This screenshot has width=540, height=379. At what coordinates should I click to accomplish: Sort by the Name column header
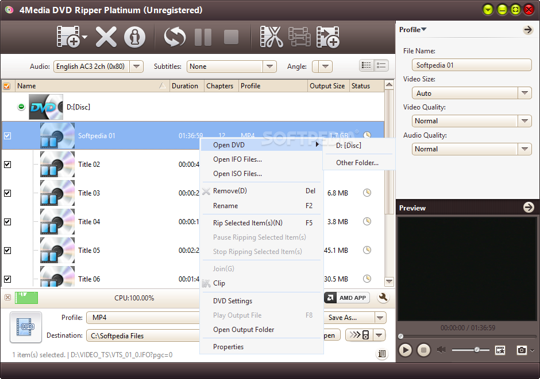tap(92, 86)
